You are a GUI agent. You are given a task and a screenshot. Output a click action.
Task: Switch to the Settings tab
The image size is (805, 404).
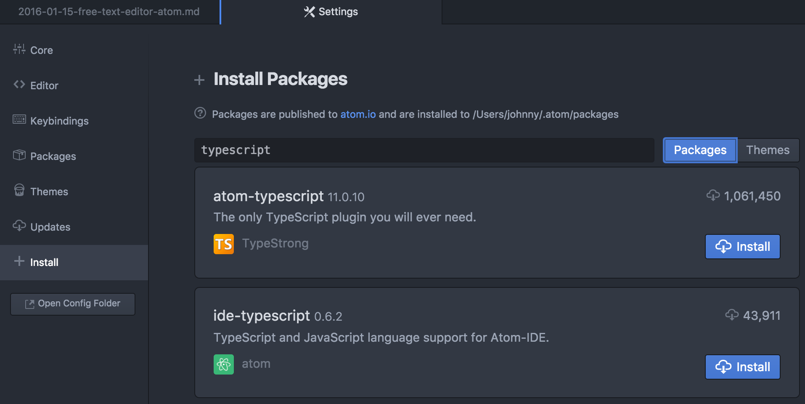coord(331,12)
